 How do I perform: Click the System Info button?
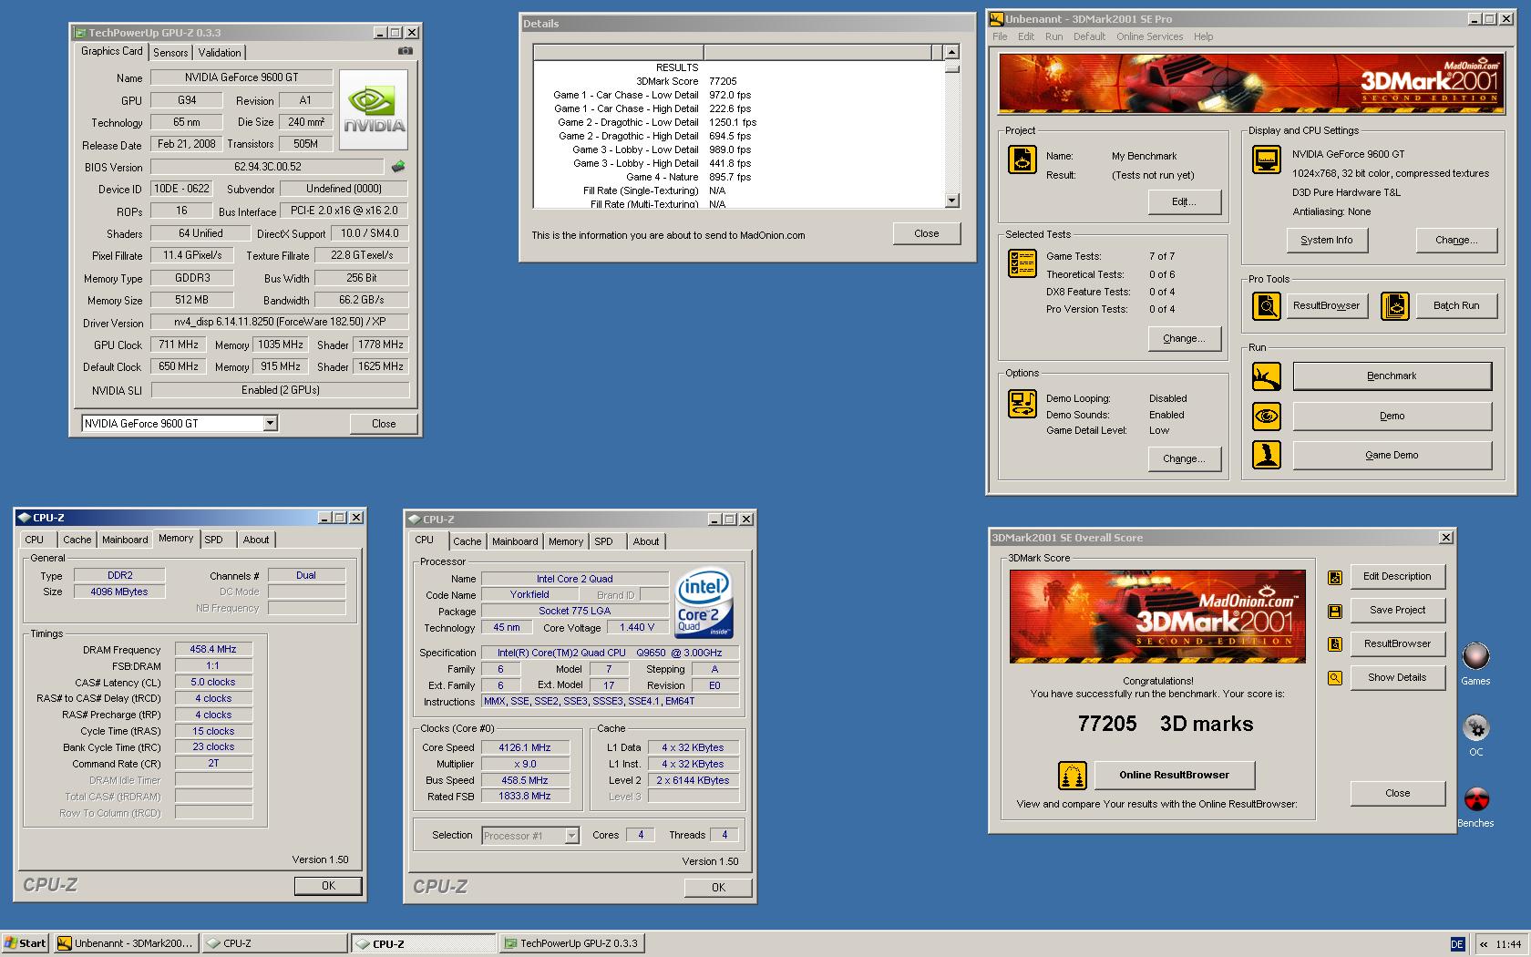pos(1326,240)
